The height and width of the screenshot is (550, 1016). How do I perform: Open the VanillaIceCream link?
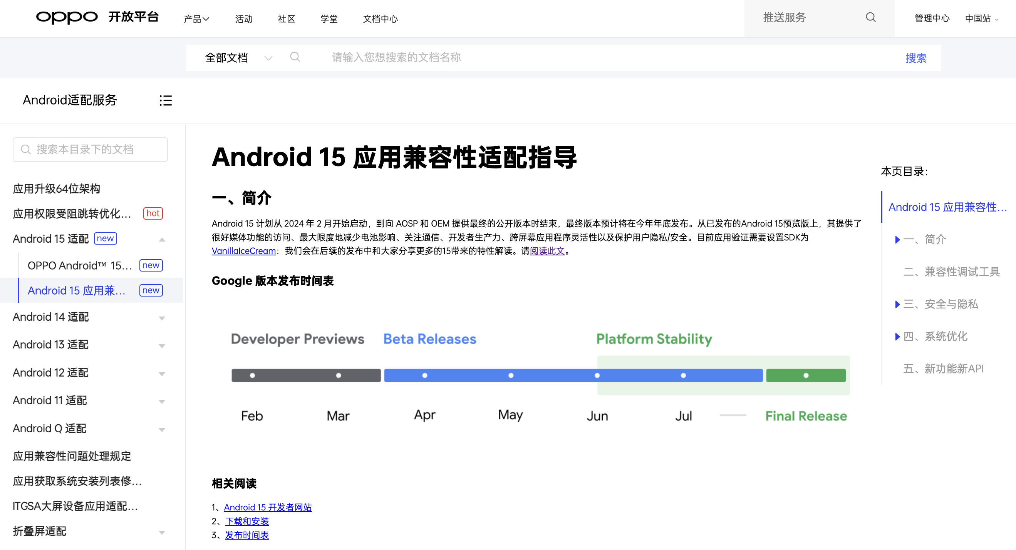[243, 251]
